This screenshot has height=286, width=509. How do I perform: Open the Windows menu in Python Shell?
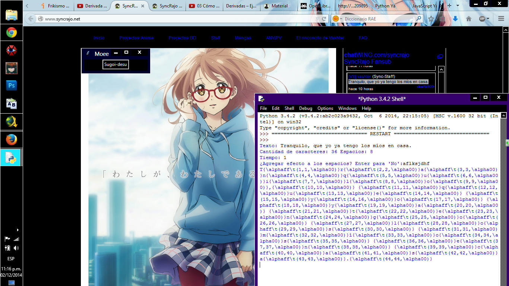coord(347,108)
